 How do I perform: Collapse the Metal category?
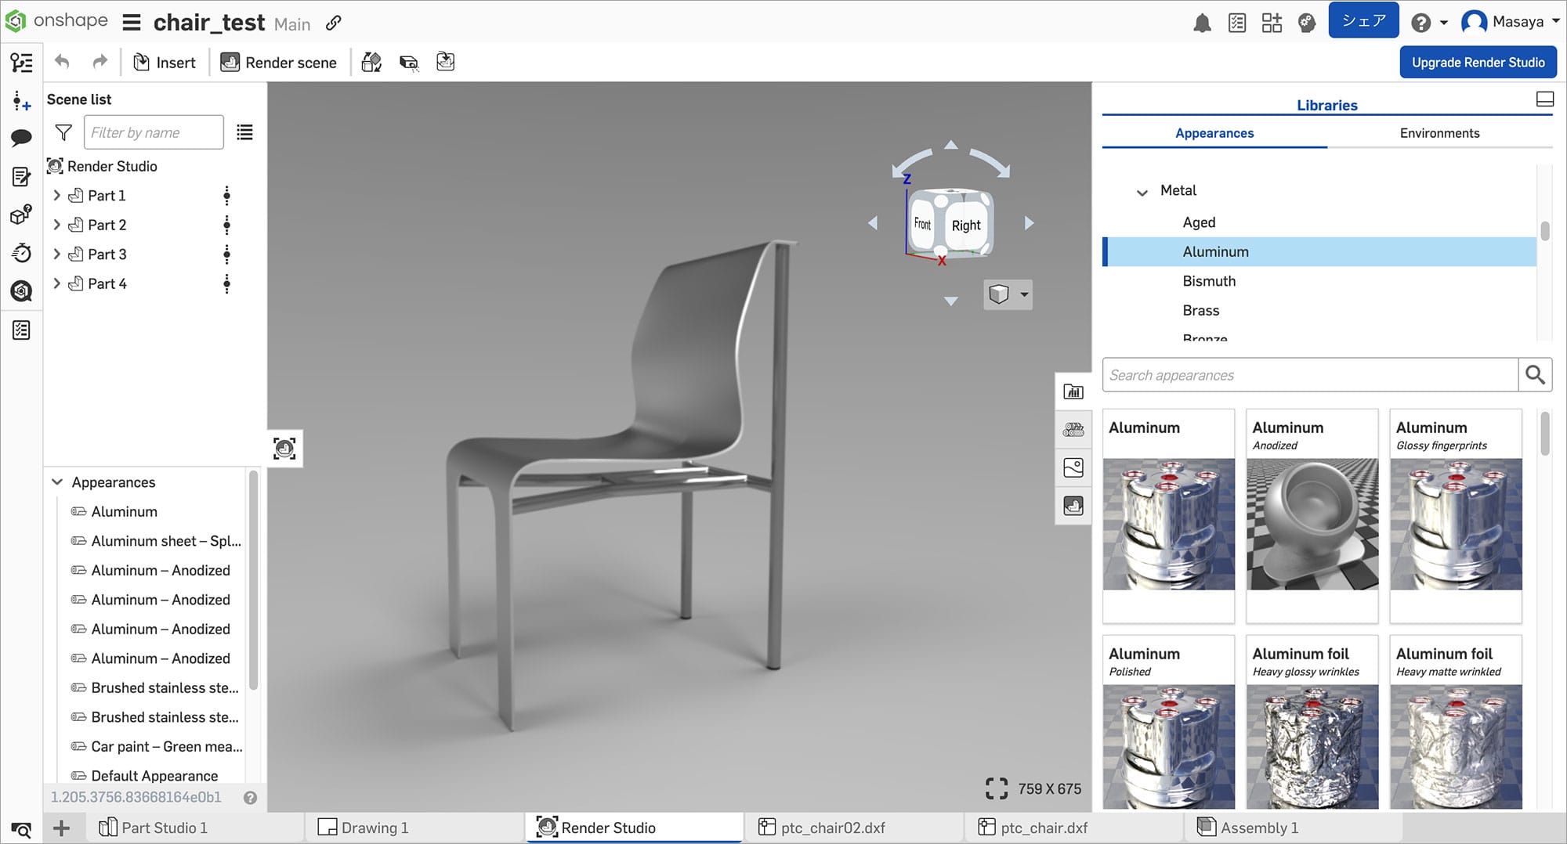coord(1142,191)
